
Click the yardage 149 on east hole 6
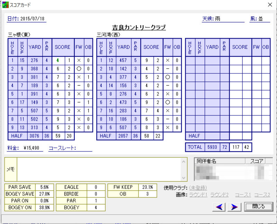pyautogui.click(x=35, y=102)
